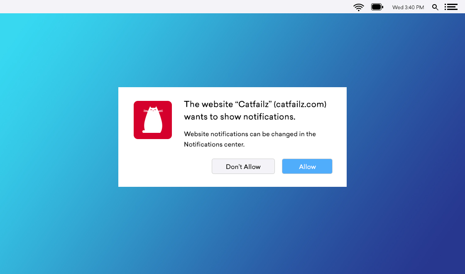This screenshot has height=274, width=465.
Task: Deny notifications with Don't Allow
Action: pos(243,166)
